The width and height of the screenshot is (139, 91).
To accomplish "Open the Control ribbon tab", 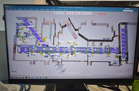I will tap(42, 9).
